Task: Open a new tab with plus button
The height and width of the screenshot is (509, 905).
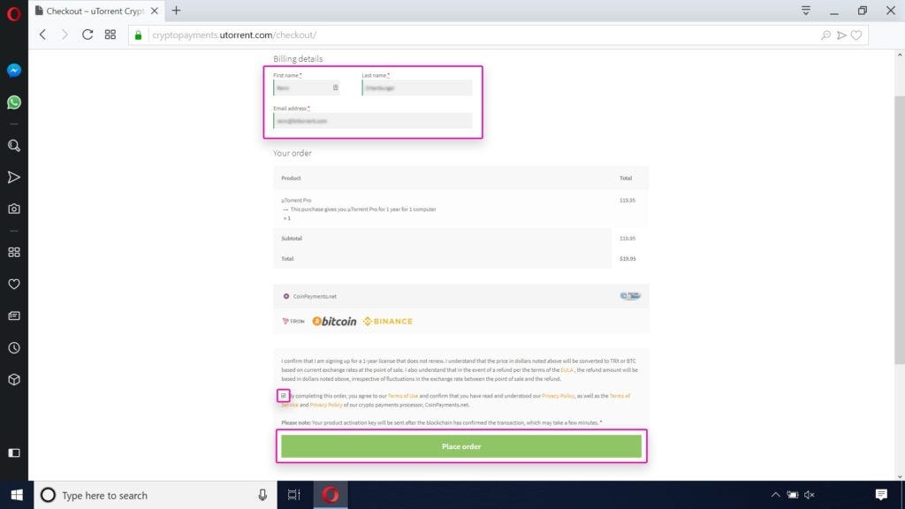Action: click(176, 11)
